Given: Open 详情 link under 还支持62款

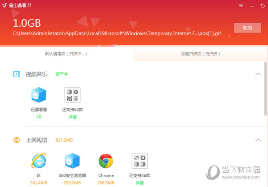Looking at the screenshot, I should [72, 117].
